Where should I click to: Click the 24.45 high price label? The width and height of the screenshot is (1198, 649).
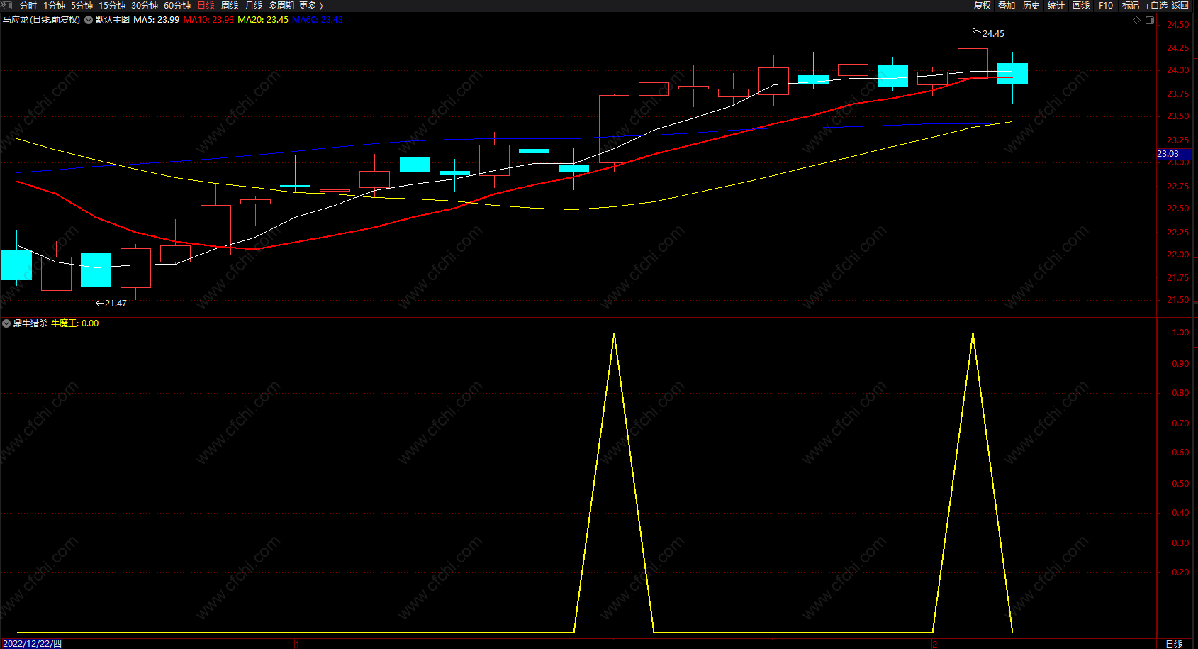(x=993, y=34)
